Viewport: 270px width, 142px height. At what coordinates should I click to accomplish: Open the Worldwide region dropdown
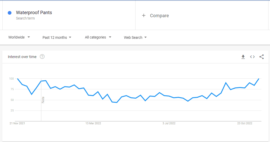tap(19, 37)
